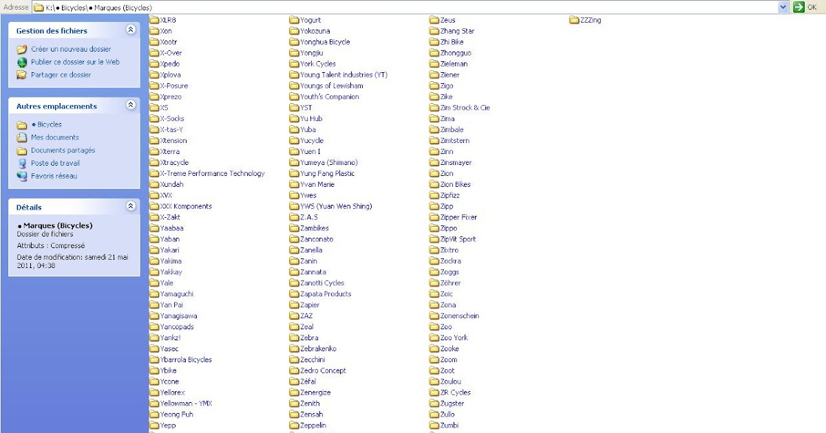Viewport: 826px width, 433px height.
Task: Click the Zeal folder icon
Action: [295, 327]
